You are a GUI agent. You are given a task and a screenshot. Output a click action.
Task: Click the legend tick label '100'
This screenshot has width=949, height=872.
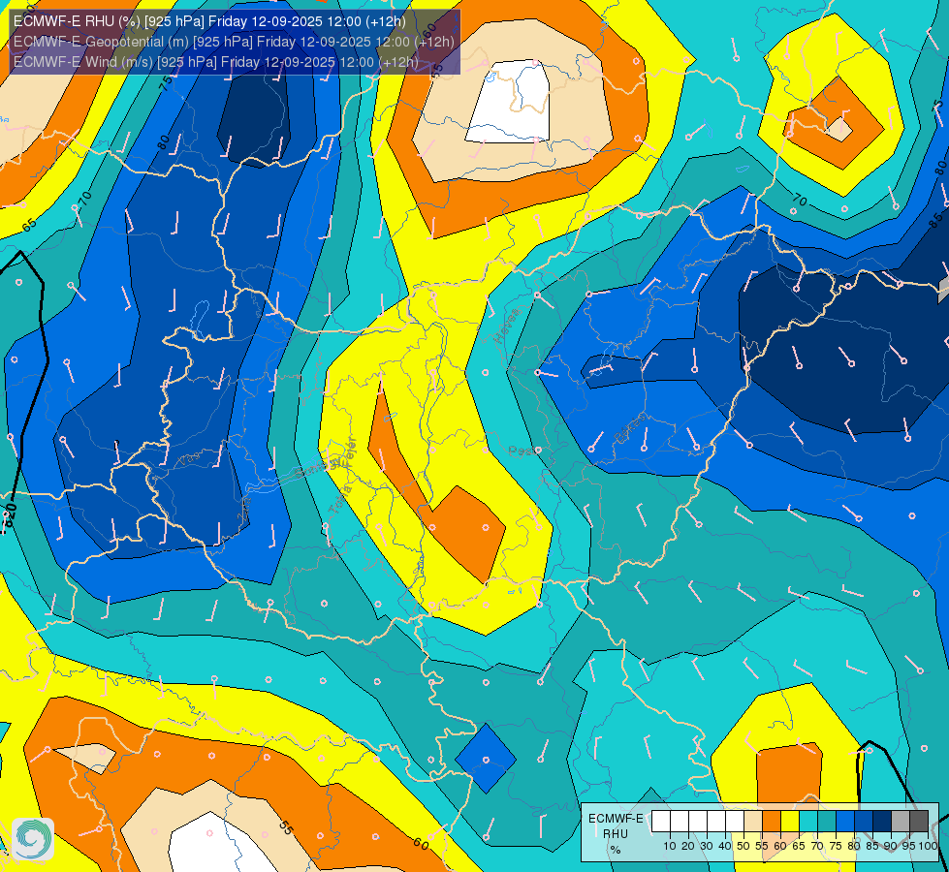929,846
